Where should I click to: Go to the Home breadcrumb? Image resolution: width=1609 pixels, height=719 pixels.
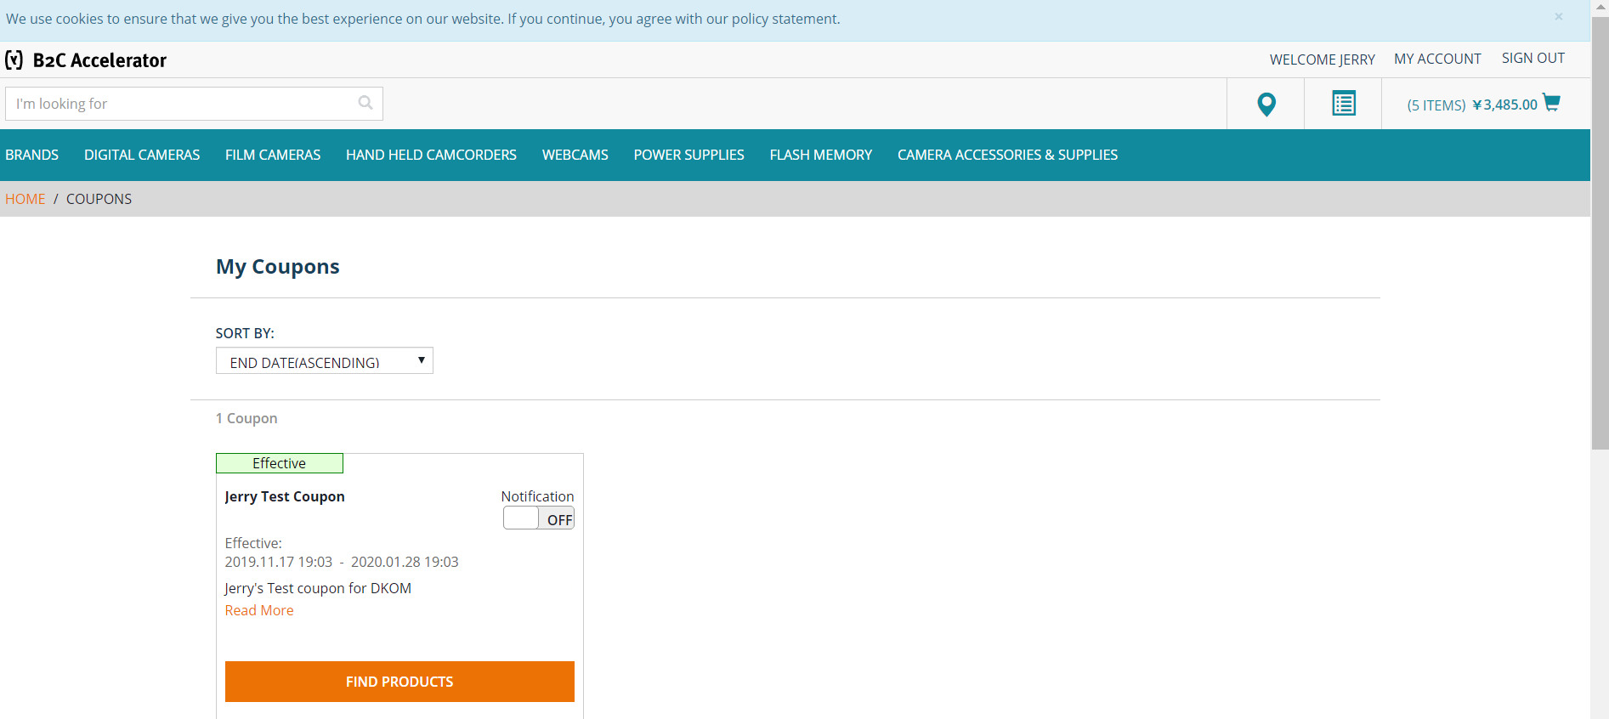tap(25, 199)
